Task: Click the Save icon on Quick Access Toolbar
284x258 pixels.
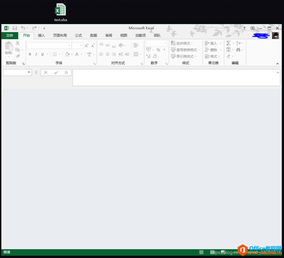Action: (15, 28)
